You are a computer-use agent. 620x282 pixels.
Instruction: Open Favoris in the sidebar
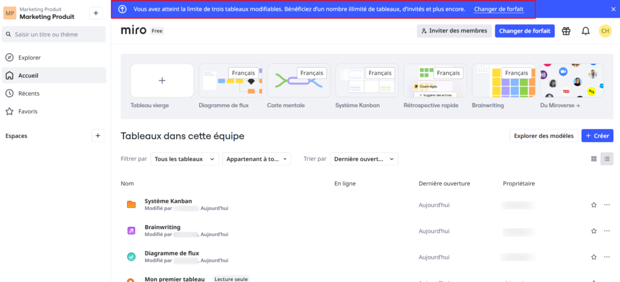click(28, 111)
